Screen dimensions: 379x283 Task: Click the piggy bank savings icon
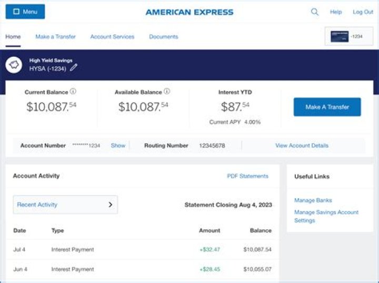pyautogui.click(x=13, y=65)
